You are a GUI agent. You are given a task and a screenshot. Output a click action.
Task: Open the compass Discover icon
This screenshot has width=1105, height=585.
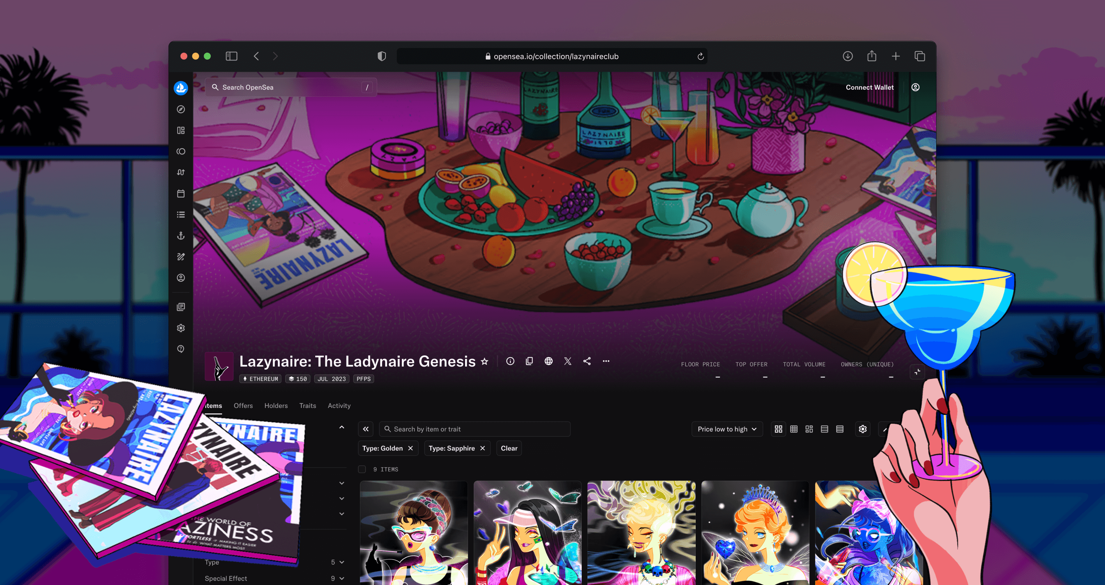(x=181, y=109)
